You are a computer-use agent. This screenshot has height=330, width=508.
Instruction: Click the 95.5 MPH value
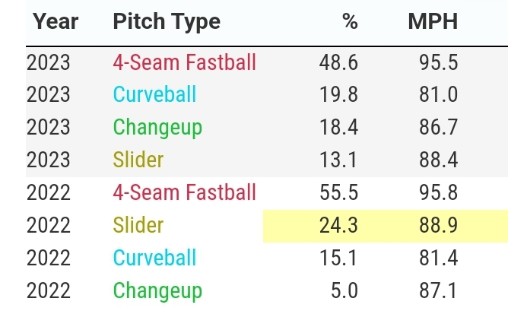coord(438,62)
